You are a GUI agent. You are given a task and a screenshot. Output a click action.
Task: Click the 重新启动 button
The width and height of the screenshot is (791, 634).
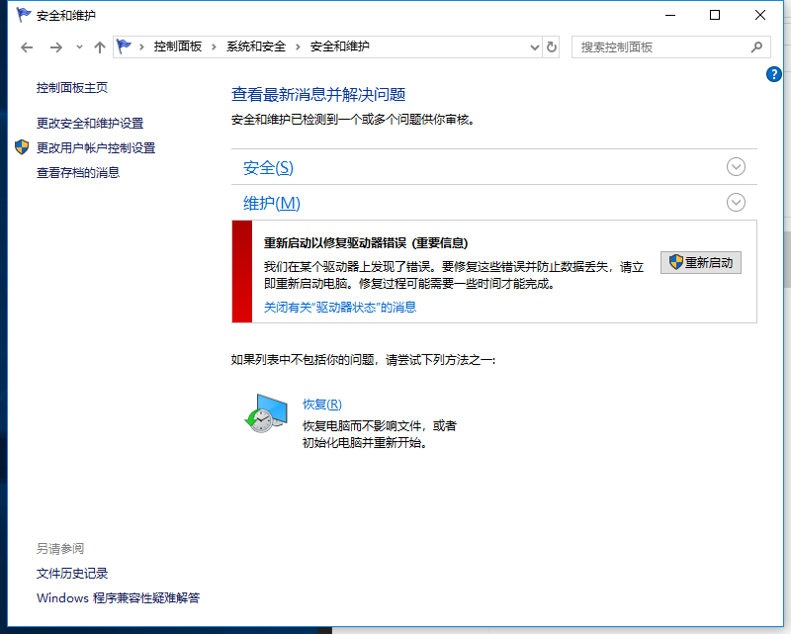tap(701, 262)
